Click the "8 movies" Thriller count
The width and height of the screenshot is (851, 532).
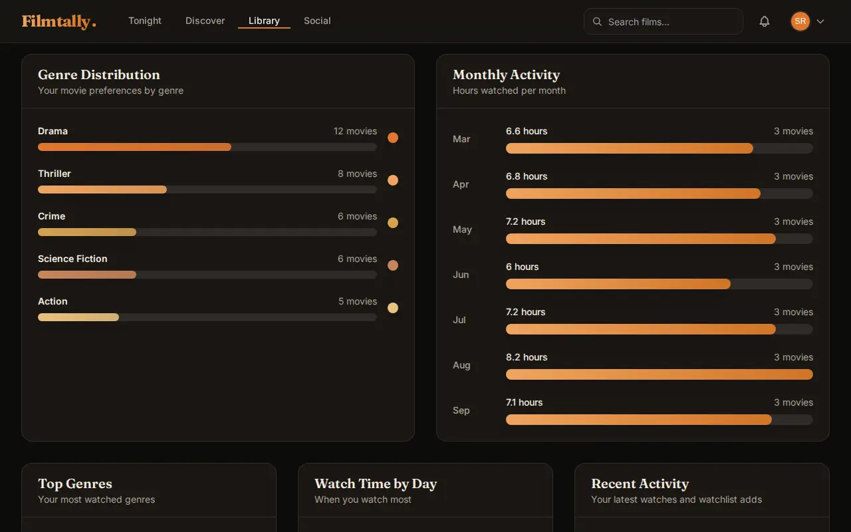pos(357,174)
